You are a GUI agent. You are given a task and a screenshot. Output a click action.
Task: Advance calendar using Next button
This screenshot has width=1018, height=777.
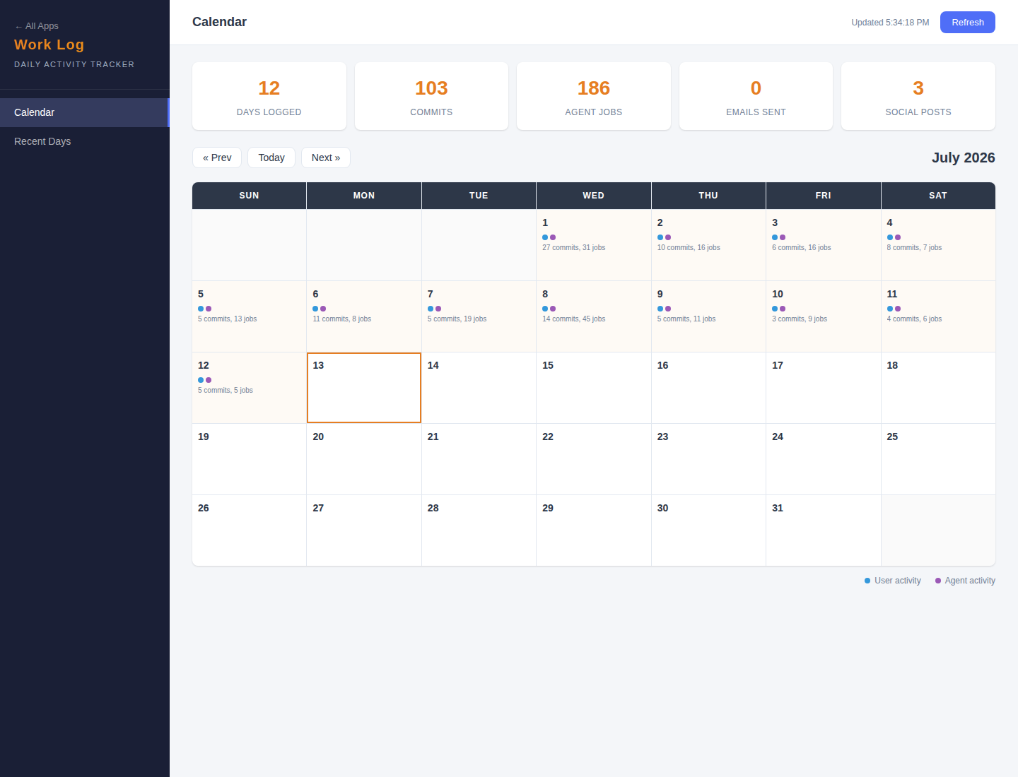click(x=326, y=158)
